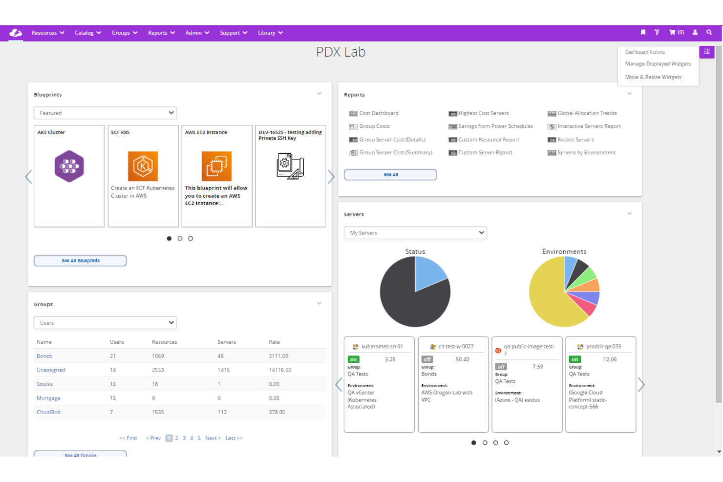The height and width of the screenshot is (482, 723).
Task: Click the Kubernetes icon on kubernetes-sn-01 card
Action: pyautogui.click(x=355, y=346)
